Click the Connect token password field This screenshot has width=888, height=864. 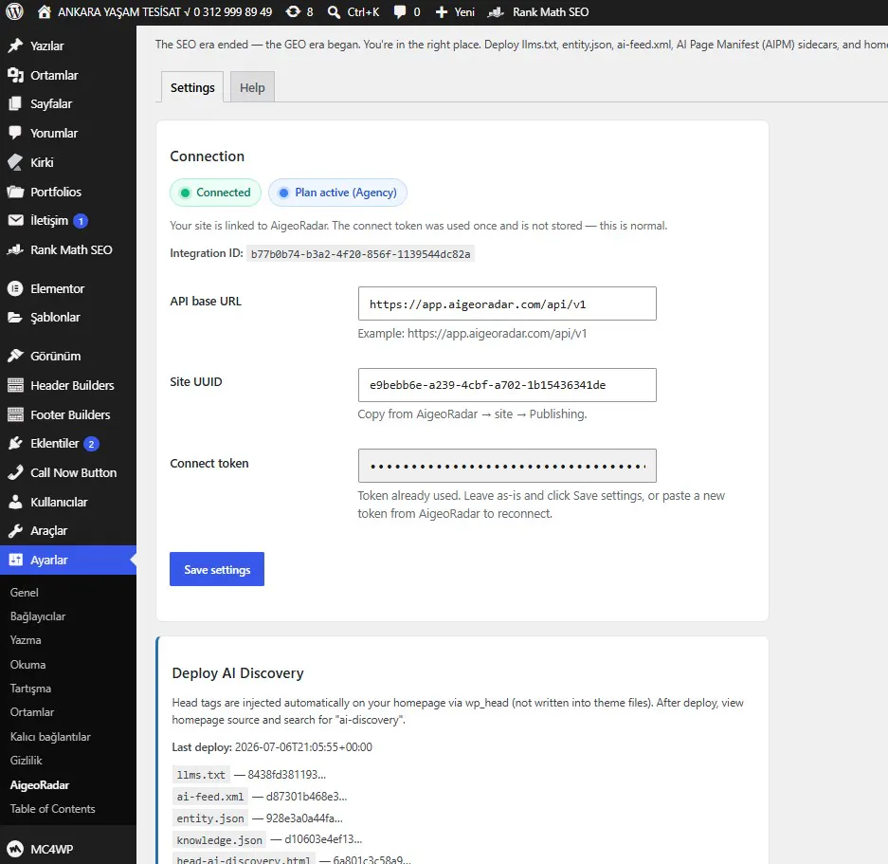pyautogui.click(x=507, y=466)
